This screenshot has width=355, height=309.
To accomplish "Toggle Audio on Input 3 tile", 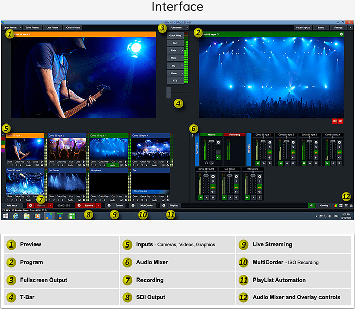I will [113, 165].
